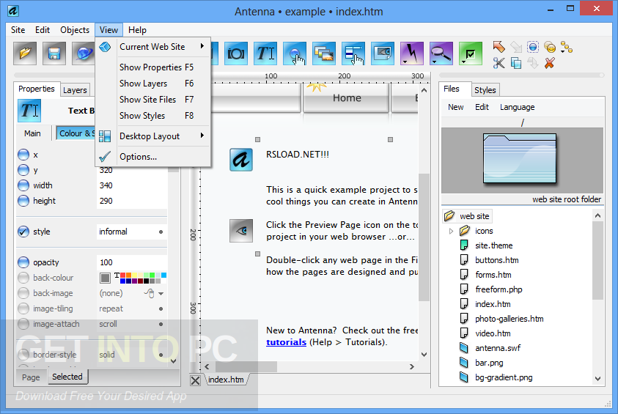The image size is (618, 414).
Task: Expand the Desktop Layout submenu
Action: (153, 136)
